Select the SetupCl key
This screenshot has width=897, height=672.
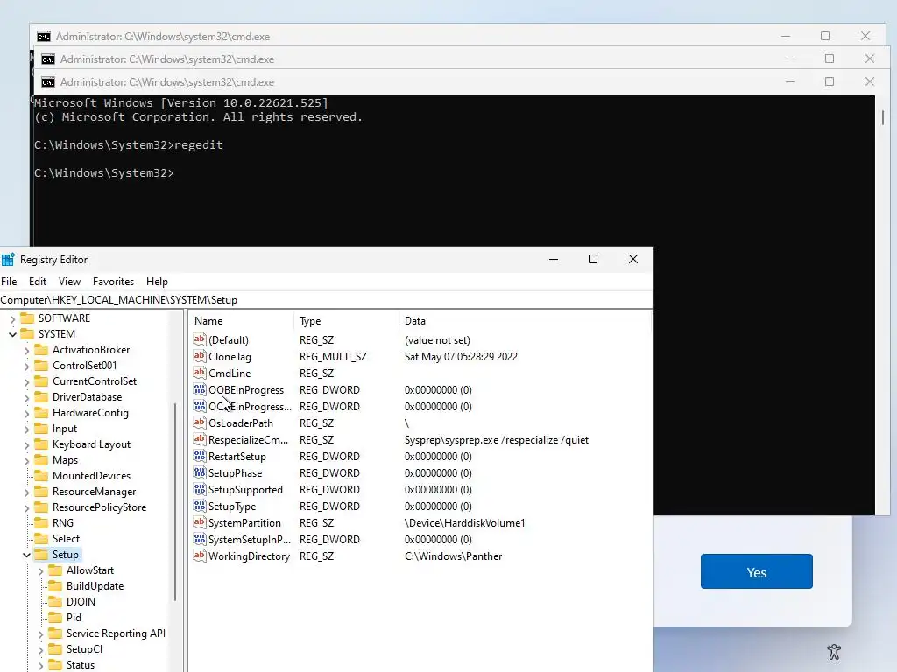click(85, 649)
